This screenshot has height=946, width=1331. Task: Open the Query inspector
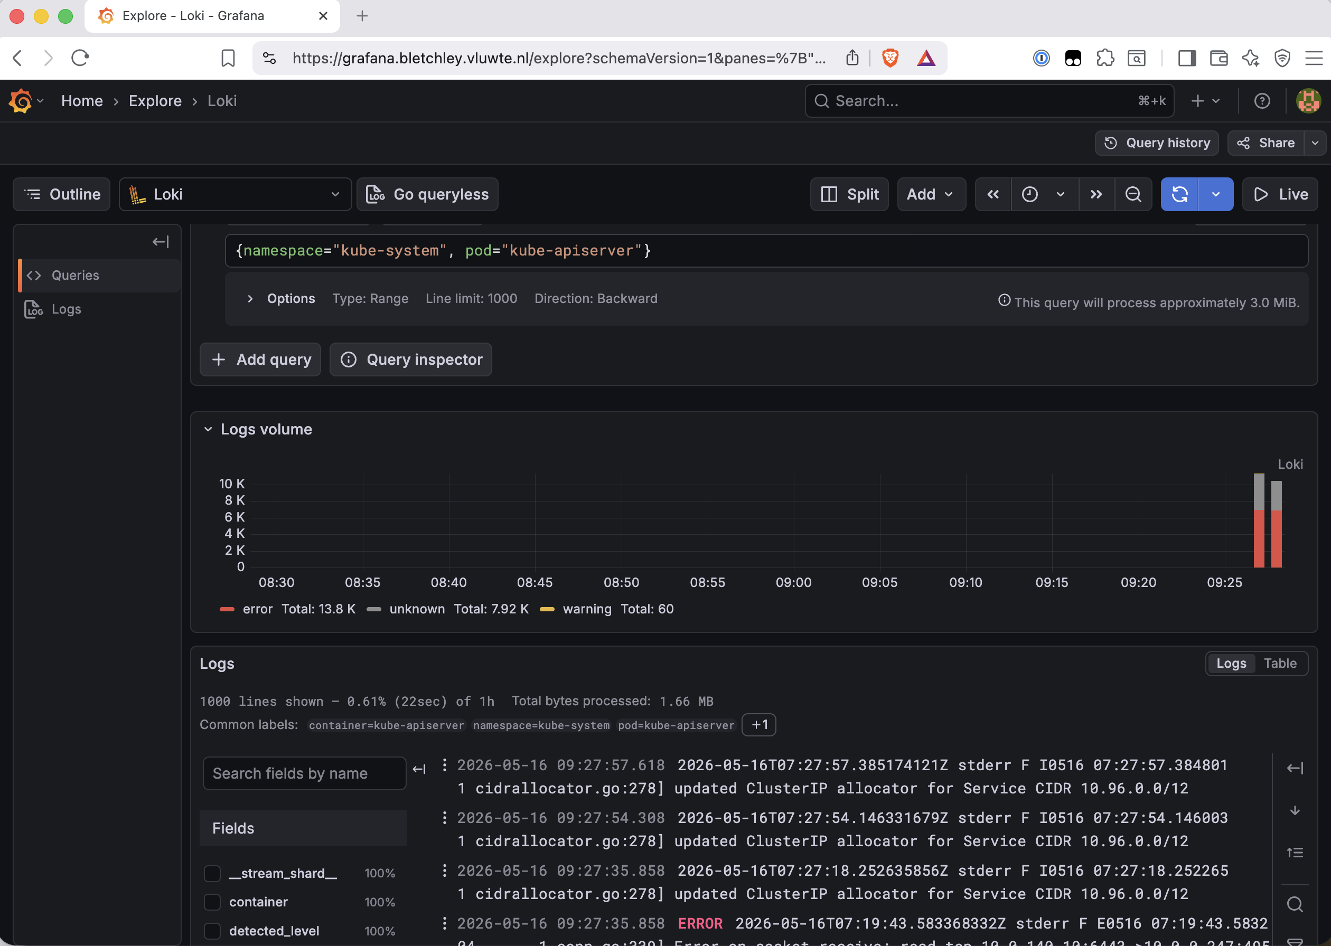pos(411,360)
